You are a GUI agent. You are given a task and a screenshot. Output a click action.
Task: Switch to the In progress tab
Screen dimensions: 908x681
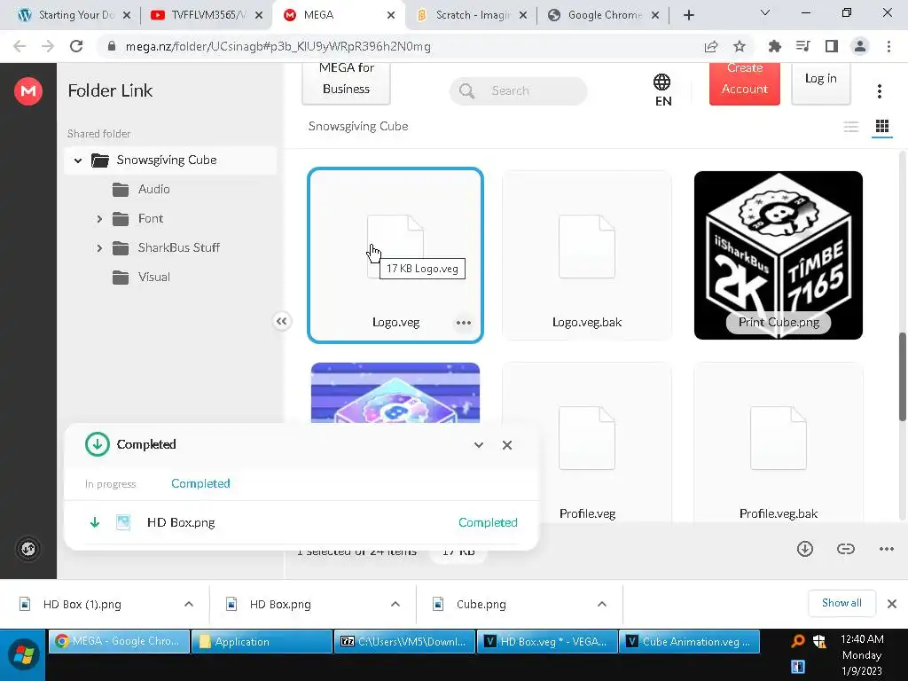click(110, 484)
